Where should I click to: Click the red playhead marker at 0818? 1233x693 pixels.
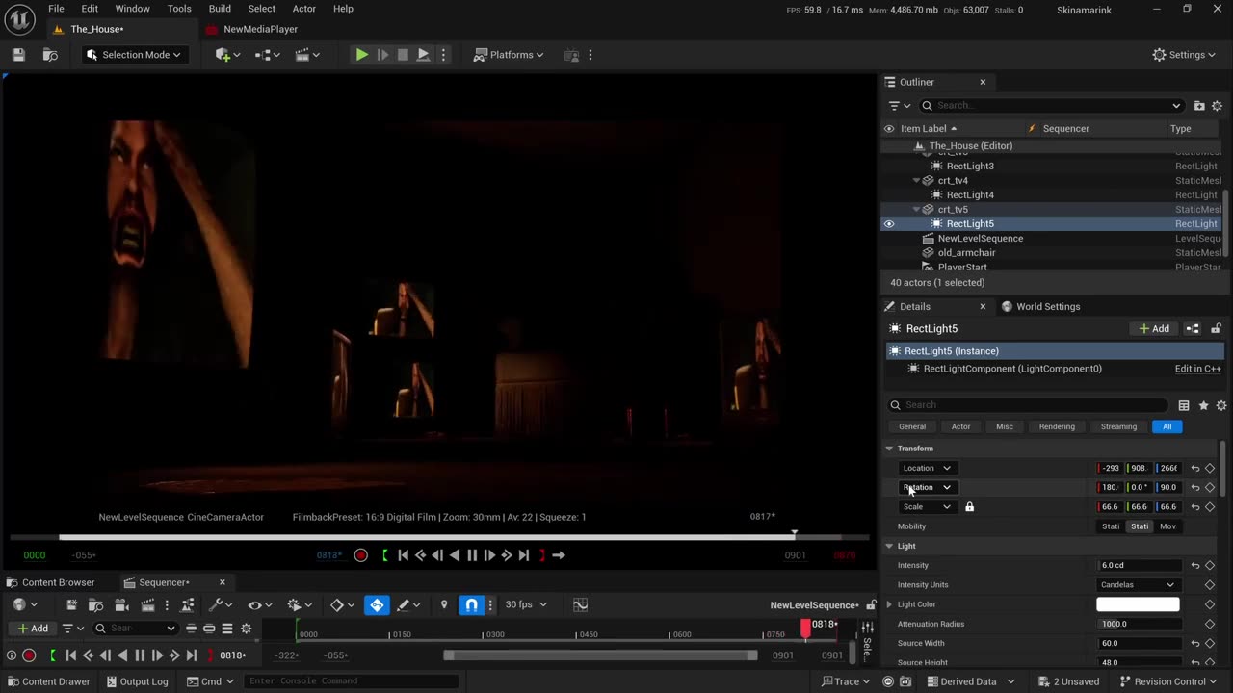[806, 628]
